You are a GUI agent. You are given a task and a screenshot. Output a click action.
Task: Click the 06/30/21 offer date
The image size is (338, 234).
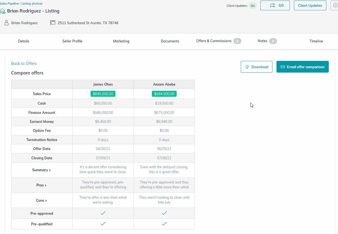pyautogui.click(x=103, y=149)
